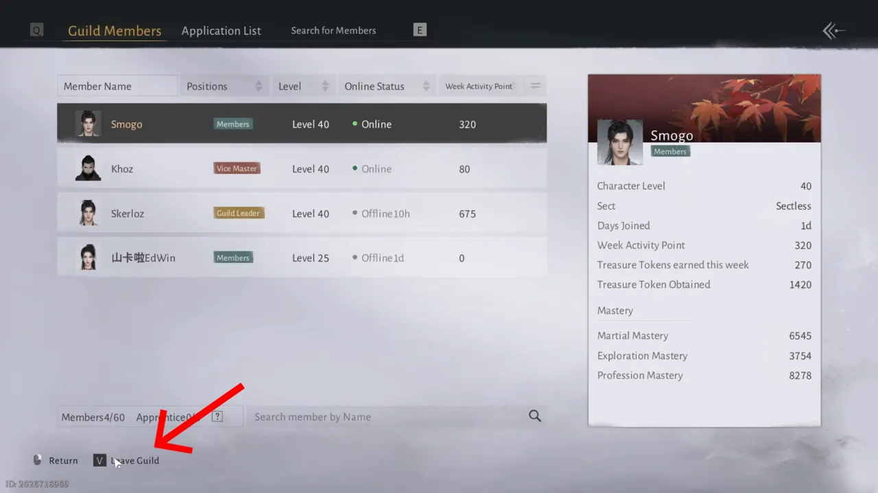Toggle the Week Activity Point filter control
878x493 pixels.
535,86
